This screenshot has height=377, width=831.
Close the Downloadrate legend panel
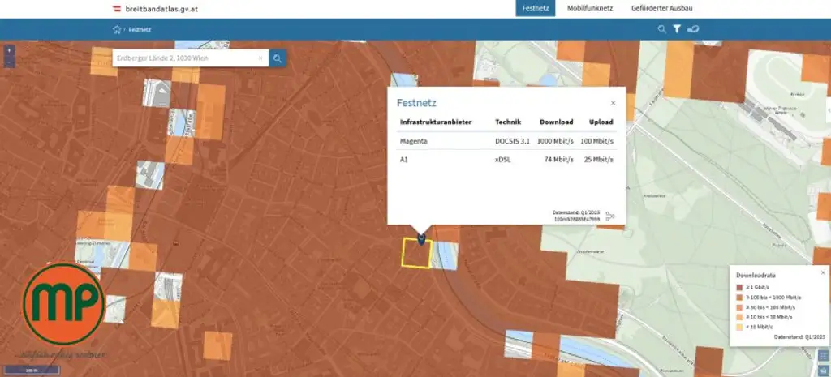point(822,272)
